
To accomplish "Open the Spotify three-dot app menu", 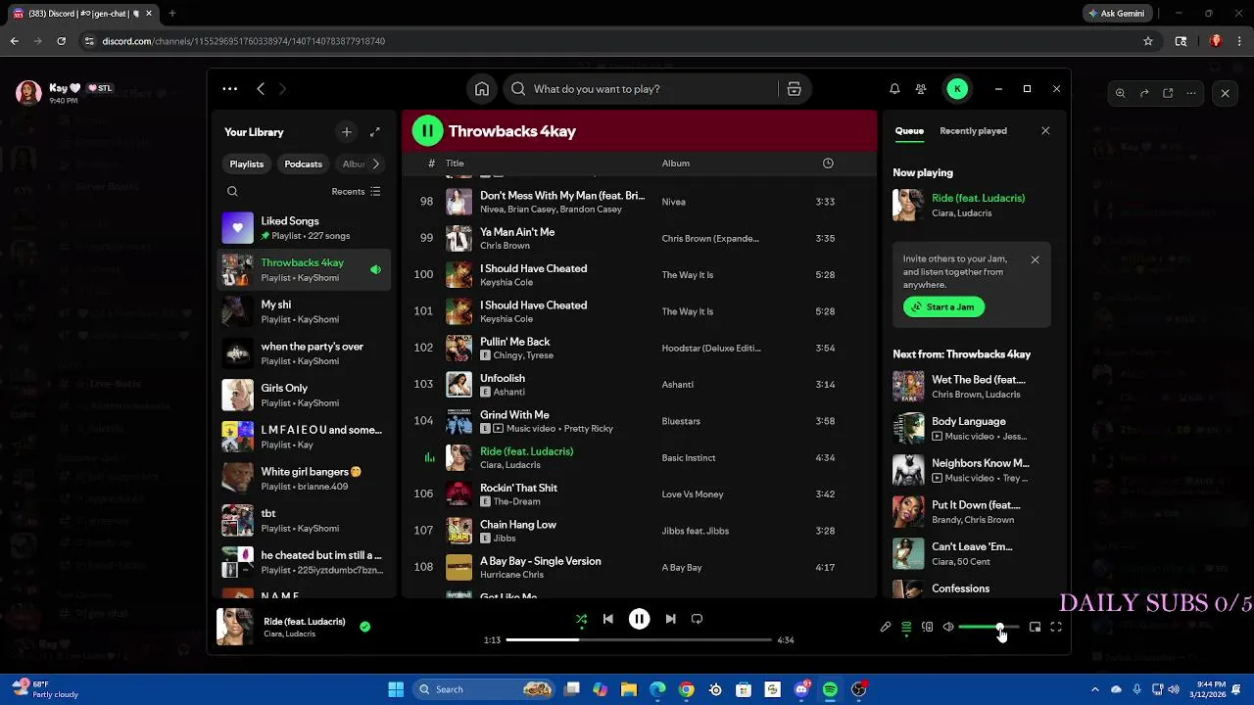I will pos(229,89).
